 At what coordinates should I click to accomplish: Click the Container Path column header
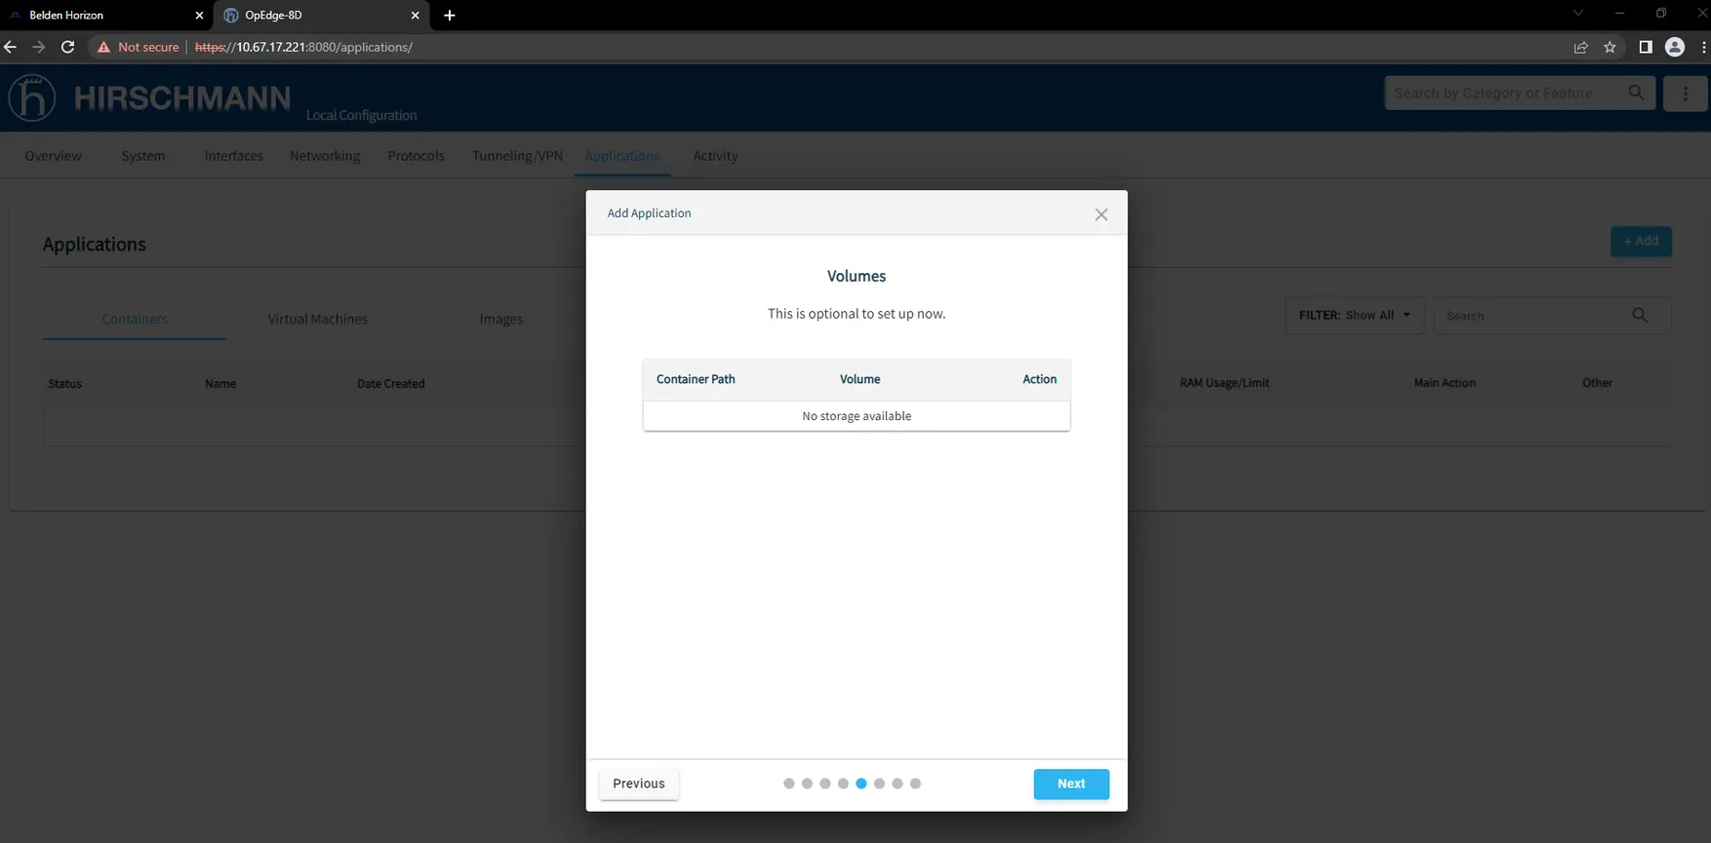696,379
